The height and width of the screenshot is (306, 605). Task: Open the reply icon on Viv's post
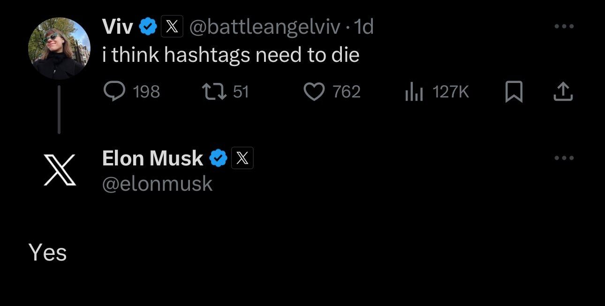click(x=113, y=92)
